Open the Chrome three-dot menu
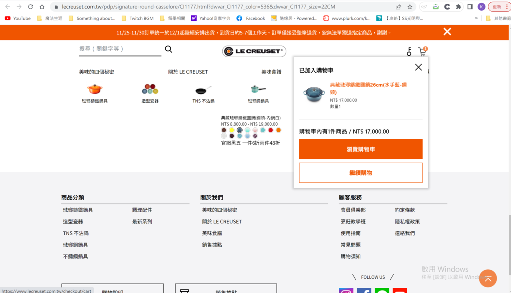Viewport: 511px width, 293px height. point(507,7)
